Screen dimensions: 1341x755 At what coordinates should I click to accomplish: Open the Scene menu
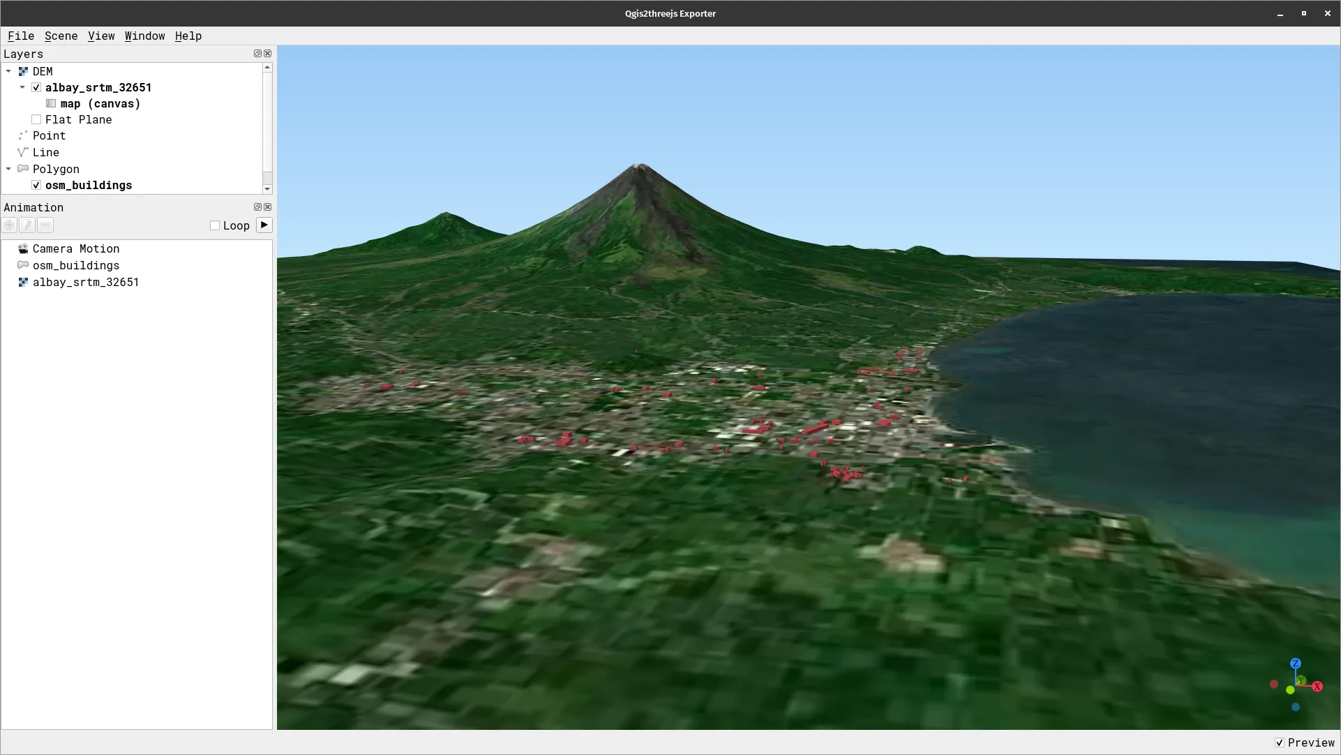(x=61, y=36)
